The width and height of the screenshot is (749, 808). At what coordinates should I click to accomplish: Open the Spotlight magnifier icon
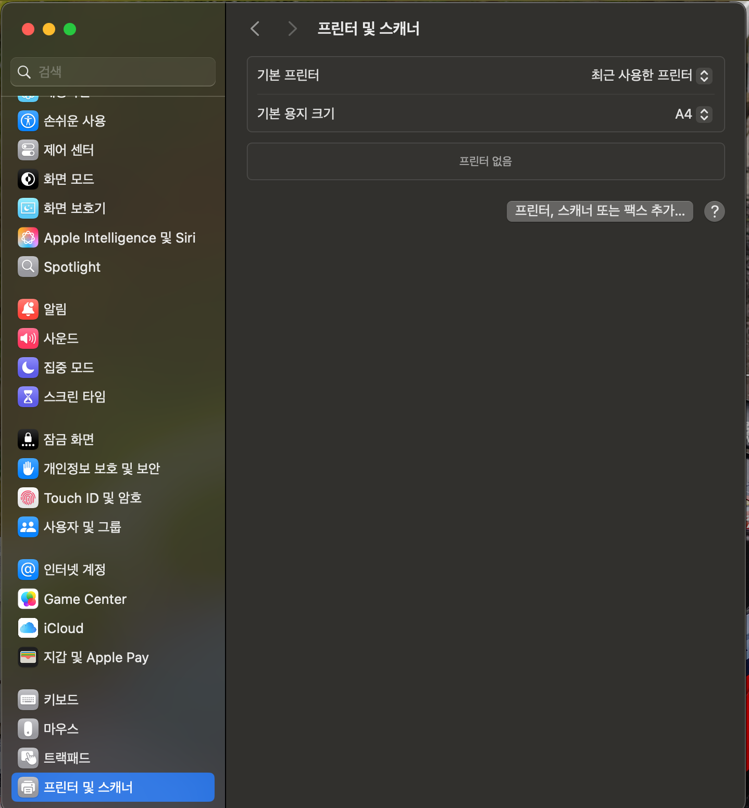[28, 267]
